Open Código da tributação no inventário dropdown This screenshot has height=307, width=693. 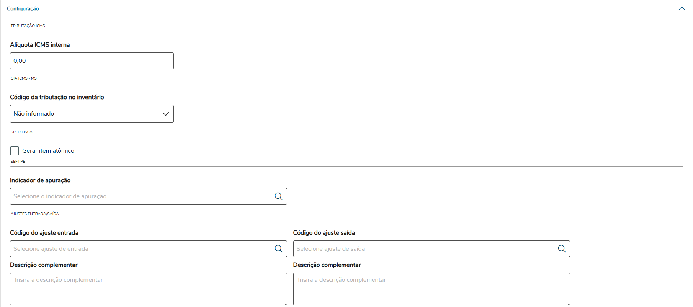[x=92, y=114]
